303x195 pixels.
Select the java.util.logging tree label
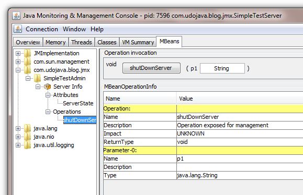54,145
